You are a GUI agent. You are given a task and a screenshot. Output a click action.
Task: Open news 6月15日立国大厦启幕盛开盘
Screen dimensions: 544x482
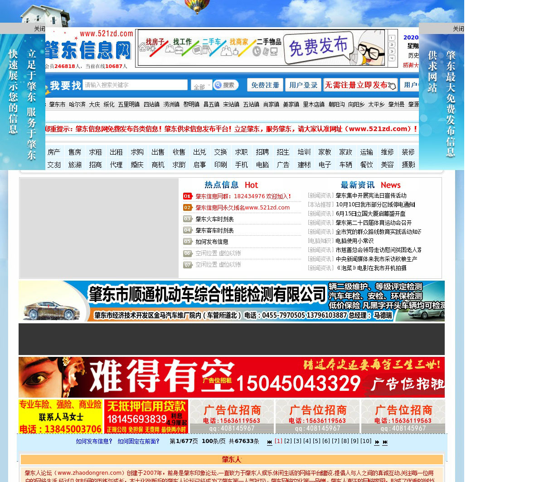click(370, 214)
